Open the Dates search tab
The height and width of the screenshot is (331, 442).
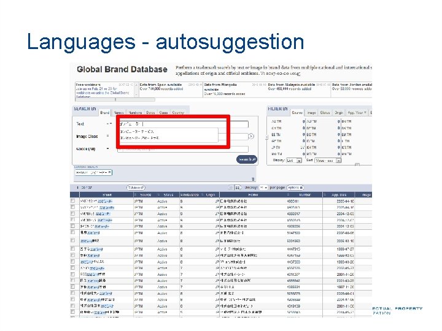tap(150, 113)
